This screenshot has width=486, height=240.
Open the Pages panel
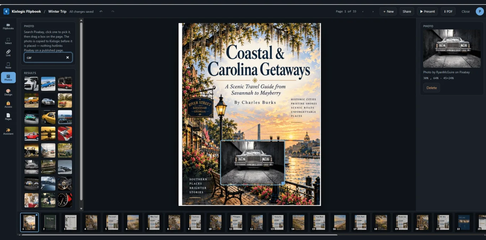pyautogui.click(x=8, y=117)
